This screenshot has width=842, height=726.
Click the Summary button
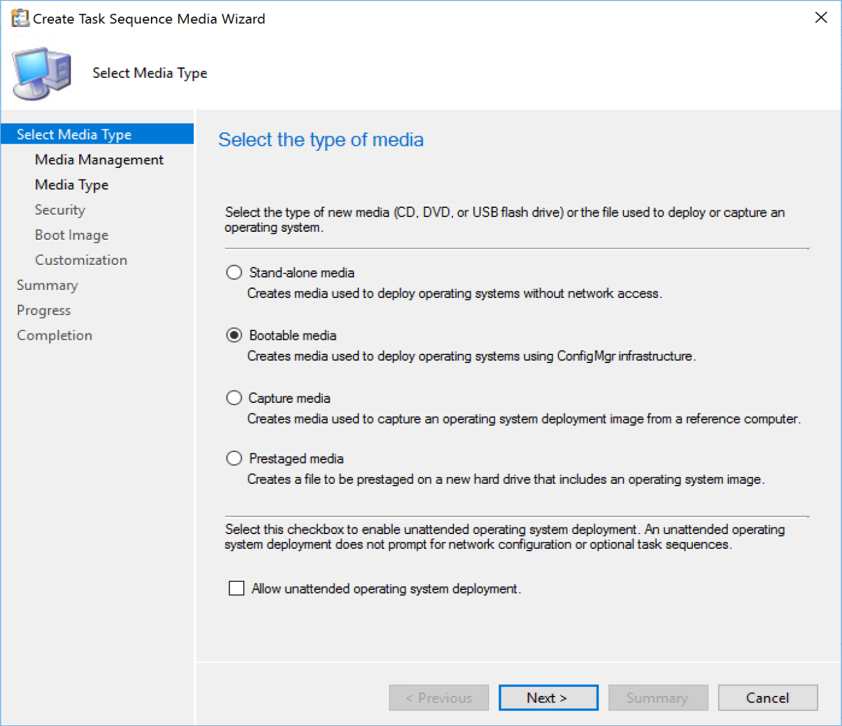pyautogui.click(x=658, y=697)
